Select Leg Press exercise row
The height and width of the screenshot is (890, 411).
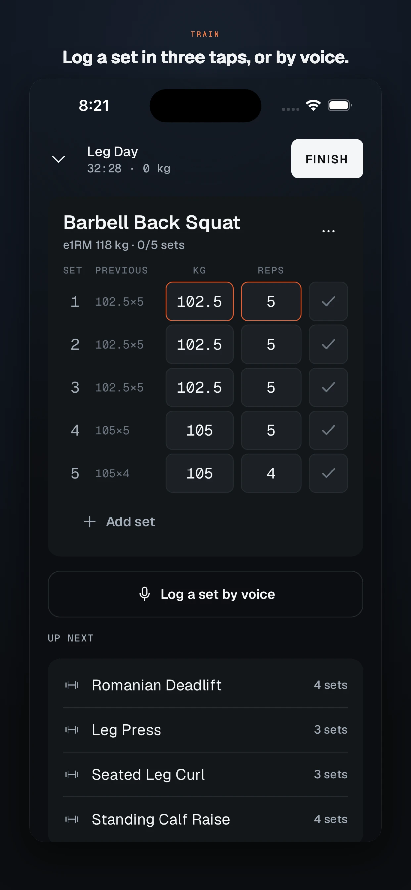point(206,730)
